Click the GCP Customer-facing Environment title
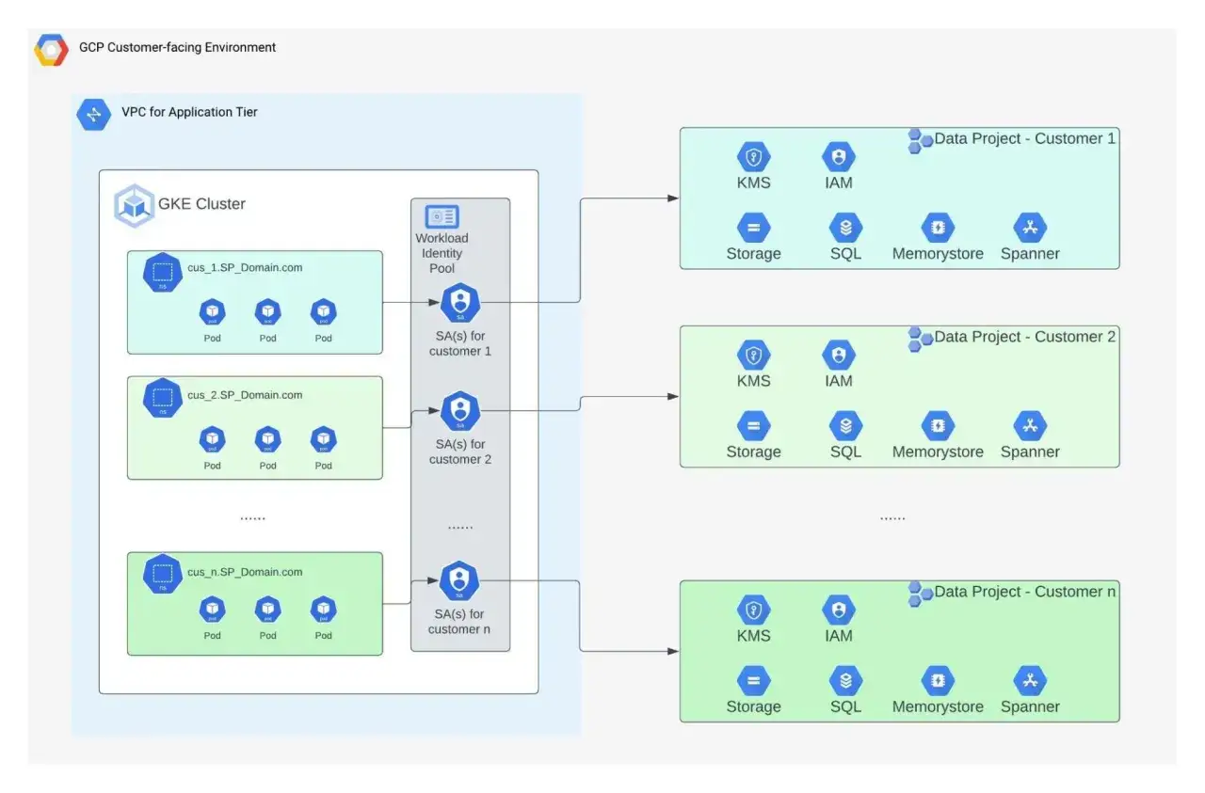 click(x=178, y=47)
